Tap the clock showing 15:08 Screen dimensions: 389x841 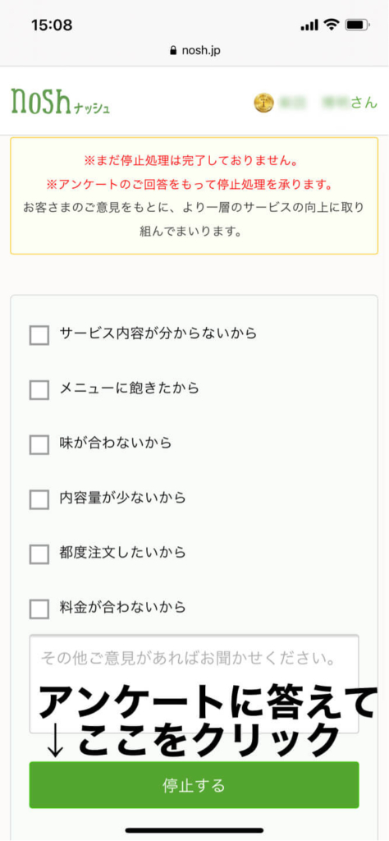[52, 25]
